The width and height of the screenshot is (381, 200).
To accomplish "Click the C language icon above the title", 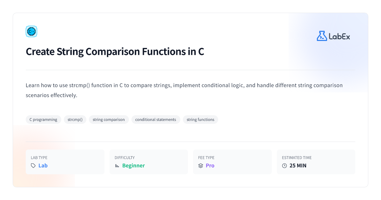I will (31, 31).
